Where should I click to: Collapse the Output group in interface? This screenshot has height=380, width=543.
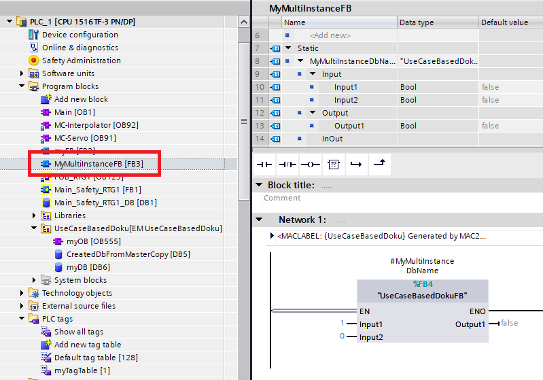[313, 112]
